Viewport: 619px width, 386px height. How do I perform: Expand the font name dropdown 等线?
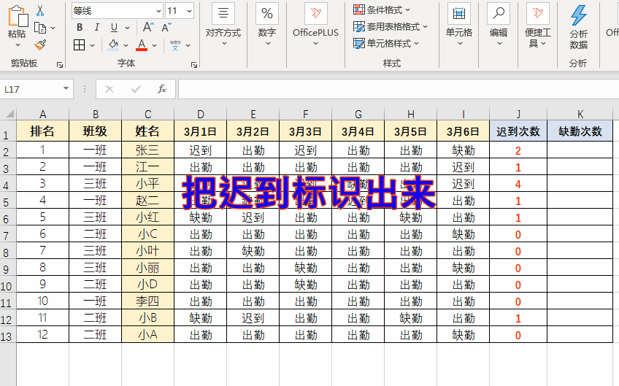(158, 11)
